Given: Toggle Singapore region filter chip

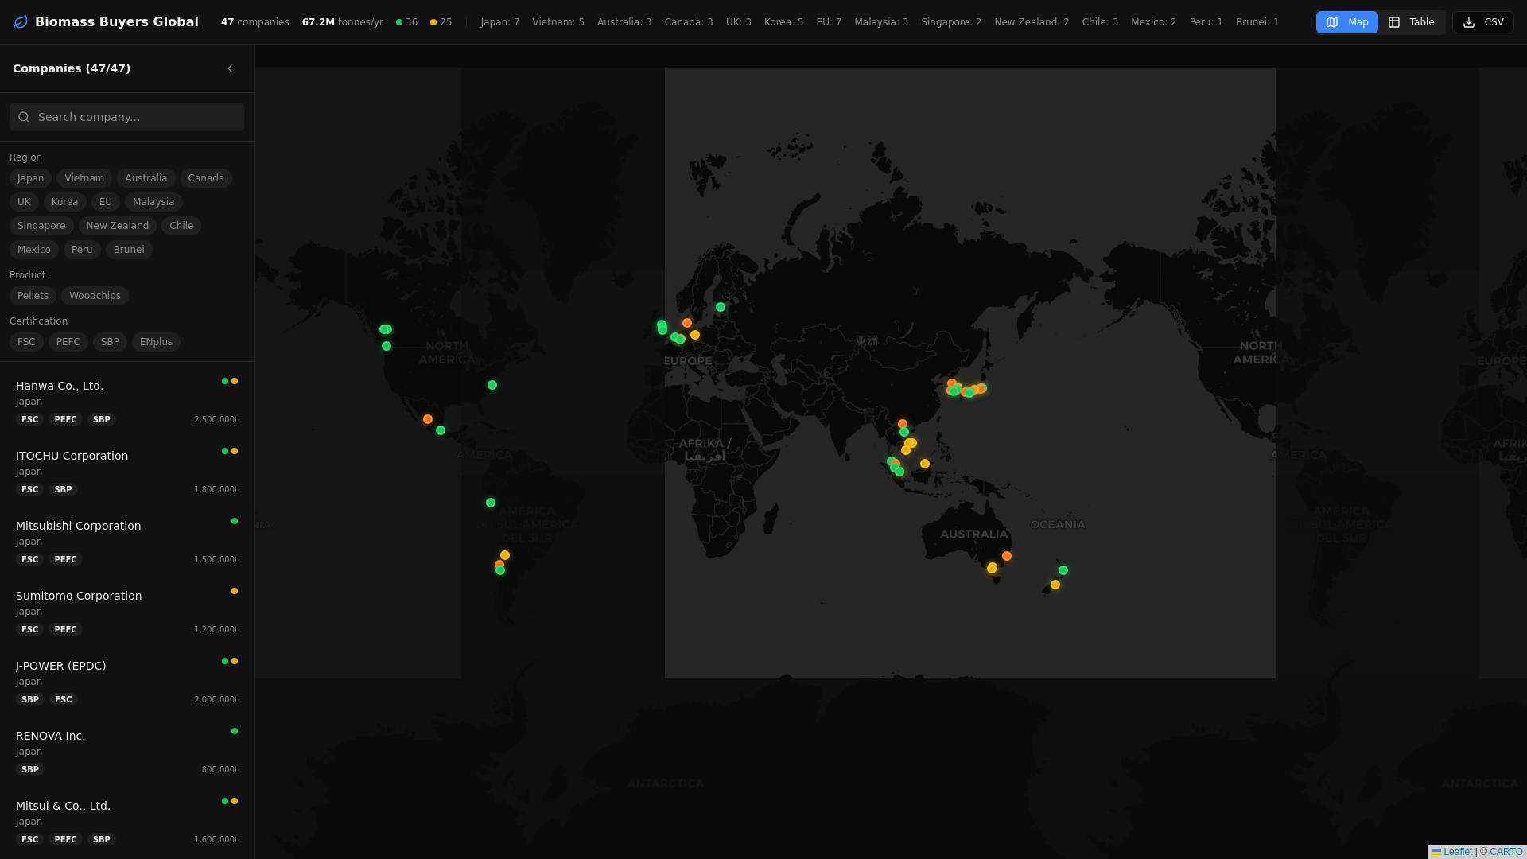Looking at the screenshot, I should tap(41, 226).
